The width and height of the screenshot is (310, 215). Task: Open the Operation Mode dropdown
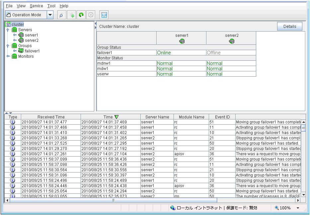tap(50, 15)
